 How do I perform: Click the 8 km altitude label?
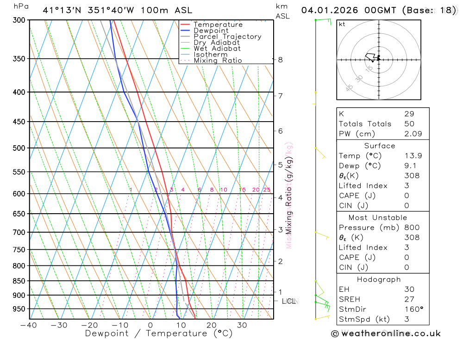[280, 60]
